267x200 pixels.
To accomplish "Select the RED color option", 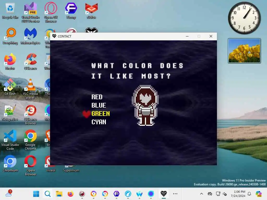I will tap(97, 97).
